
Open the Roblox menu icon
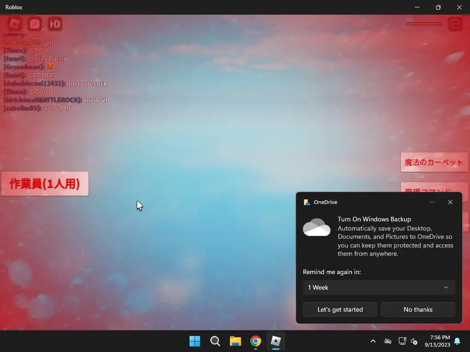[14, 24]
